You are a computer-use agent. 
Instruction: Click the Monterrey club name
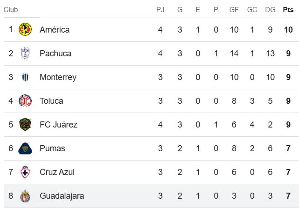click(58, 77)
